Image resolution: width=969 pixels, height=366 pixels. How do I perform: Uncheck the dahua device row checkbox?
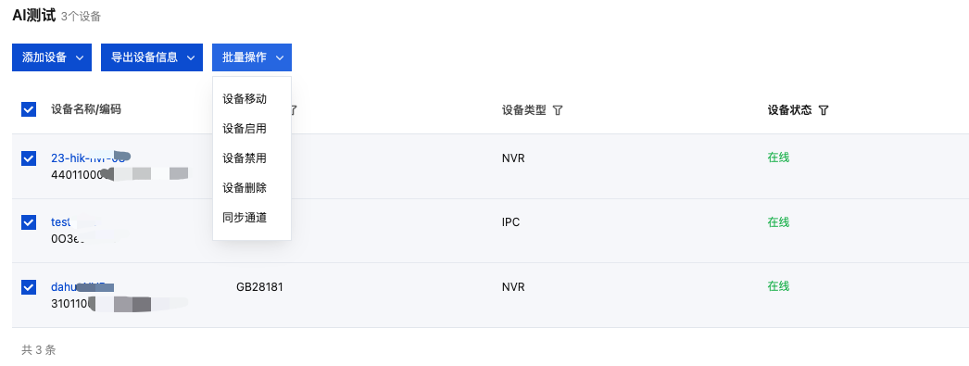[x=29, y=287]
